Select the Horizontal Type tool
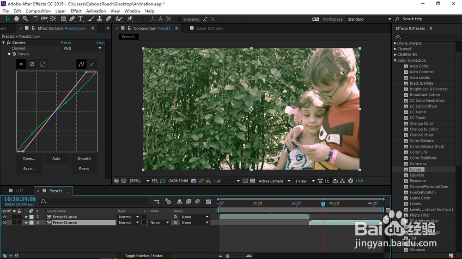This screenshot has width=462, height=259. [x=80, y=19]
